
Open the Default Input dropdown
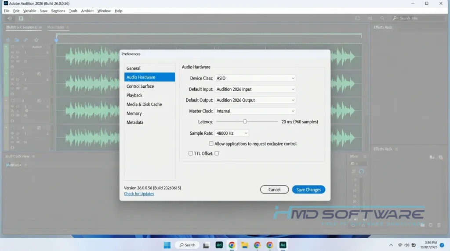tap(255, 89)
